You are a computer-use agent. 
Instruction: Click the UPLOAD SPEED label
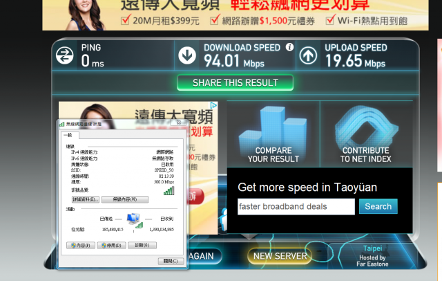click(x=356, y=48)
